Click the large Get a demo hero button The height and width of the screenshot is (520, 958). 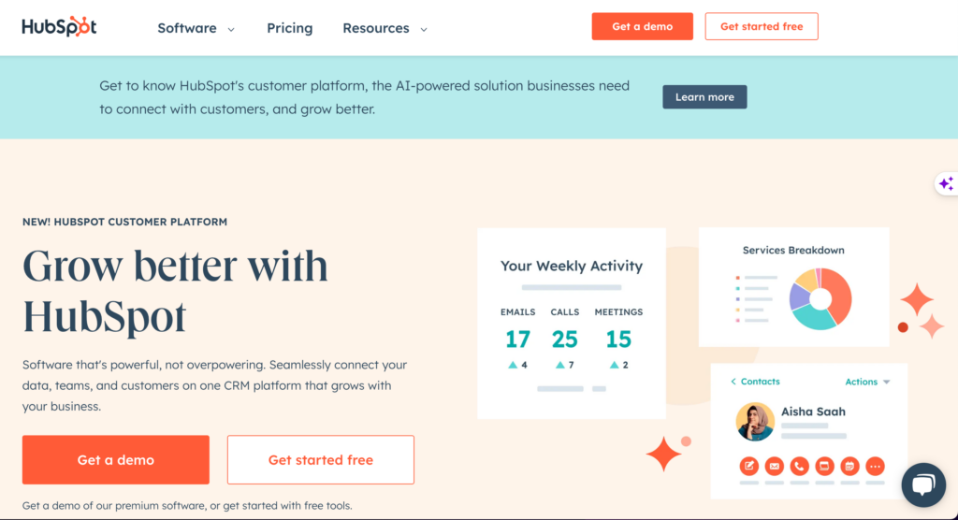coord(115,459)
